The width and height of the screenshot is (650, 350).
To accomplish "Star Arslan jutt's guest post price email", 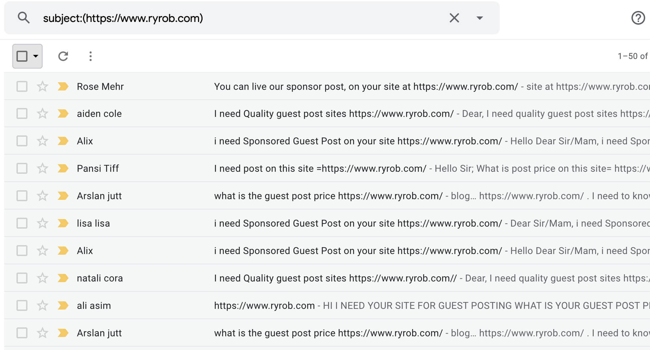I will pyautogui.click(x=43, y=196).
